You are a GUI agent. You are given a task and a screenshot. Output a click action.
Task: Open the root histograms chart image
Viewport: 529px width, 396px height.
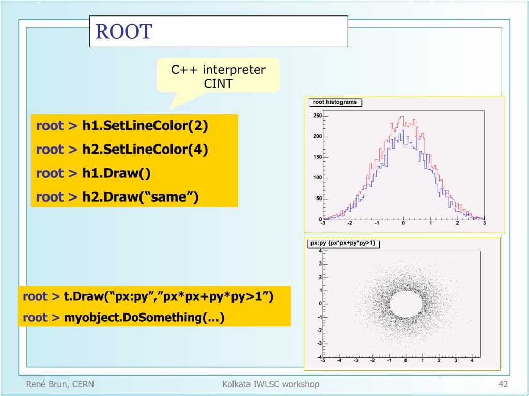[x=404, y=164]
